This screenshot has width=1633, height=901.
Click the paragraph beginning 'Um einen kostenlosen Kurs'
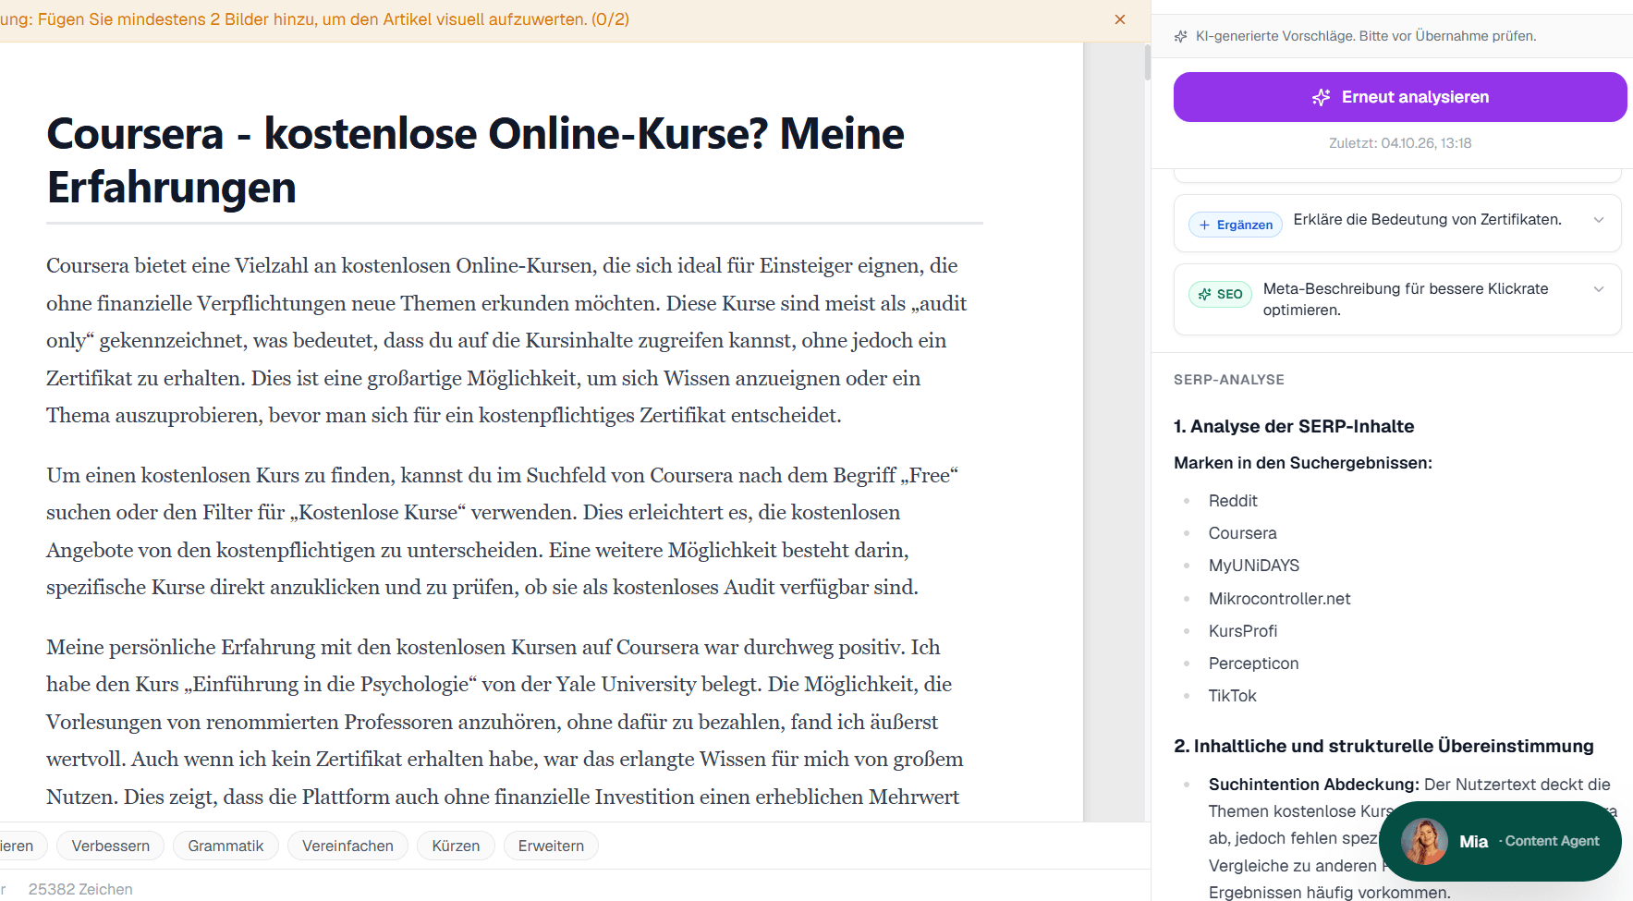(505, 531)
